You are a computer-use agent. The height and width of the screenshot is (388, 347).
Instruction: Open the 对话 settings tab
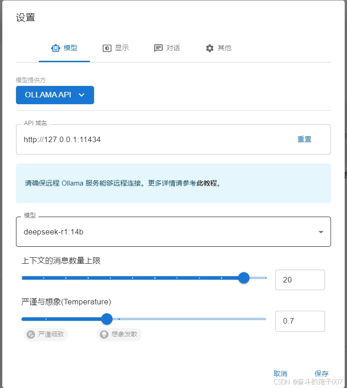point(167,48)
